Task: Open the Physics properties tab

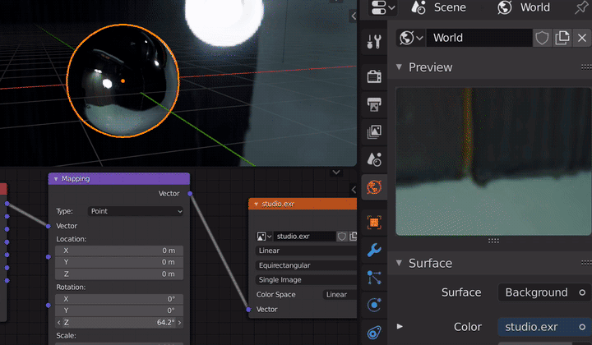Action: click(x=374, y=305)
